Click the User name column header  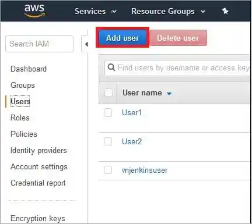pyautogui.click(x=142, y=93)
